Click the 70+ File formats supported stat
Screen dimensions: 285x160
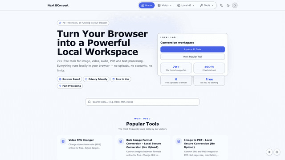coord(176,68)
